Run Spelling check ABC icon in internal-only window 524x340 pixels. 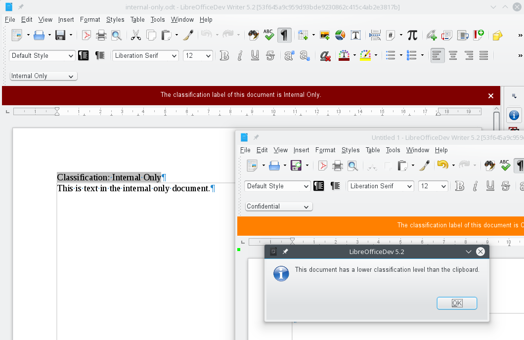coord(268,35)
